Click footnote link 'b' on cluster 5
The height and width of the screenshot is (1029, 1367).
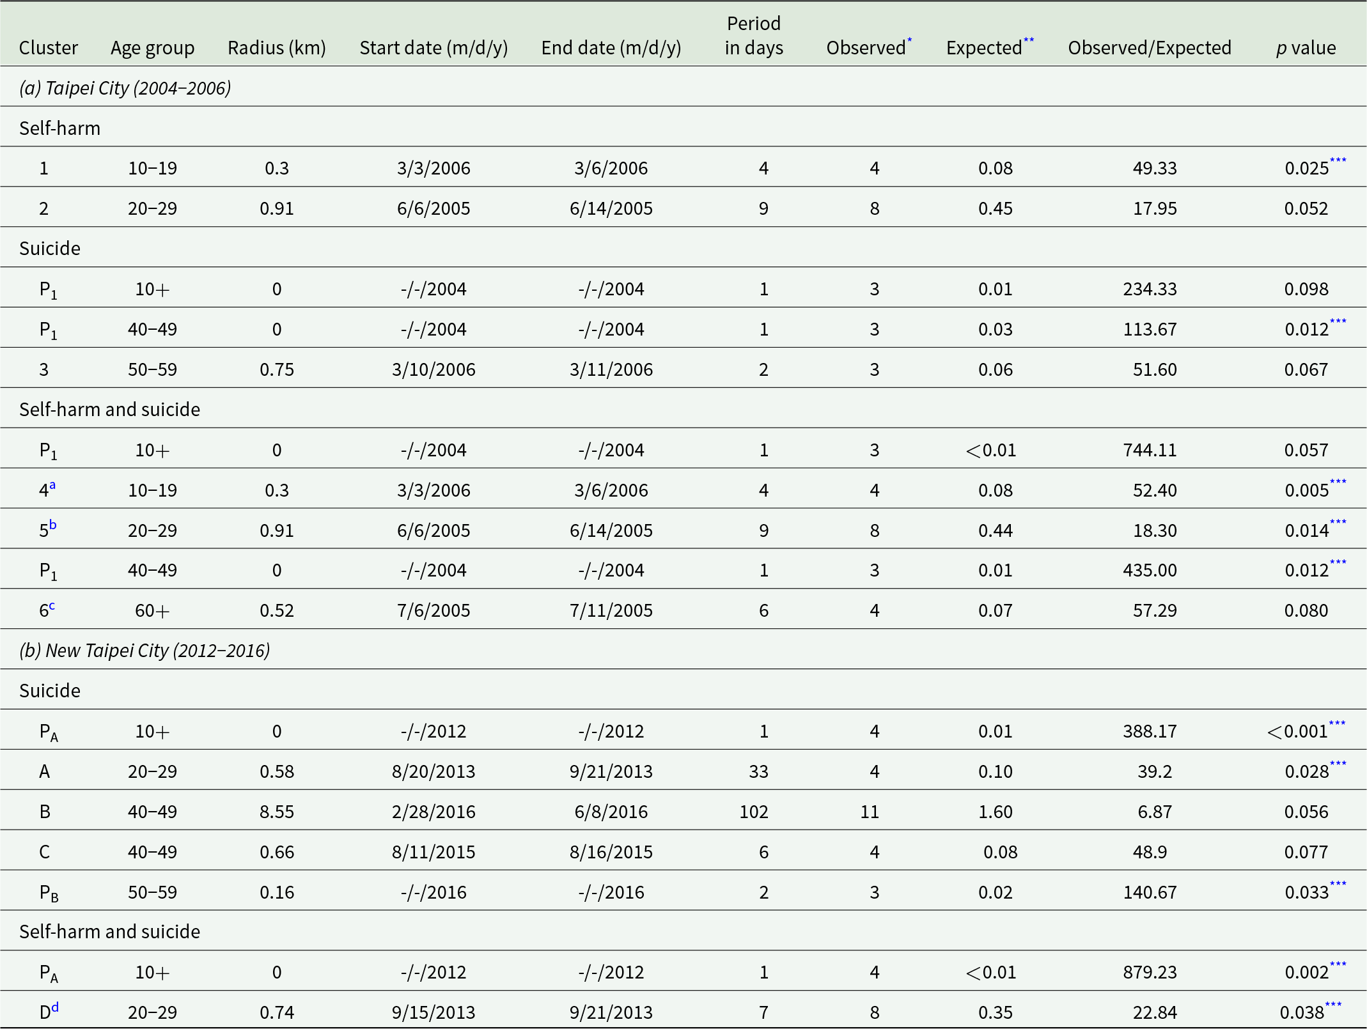[x=53, y=525]
